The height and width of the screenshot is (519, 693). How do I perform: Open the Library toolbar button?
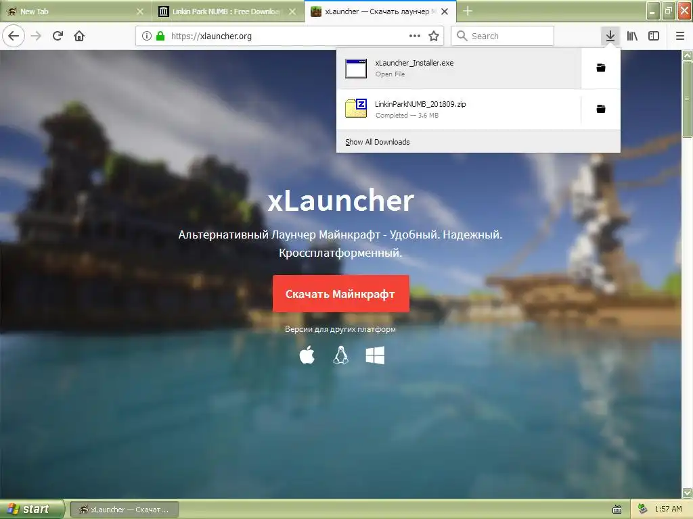pyautogui.click(x=632, y=36)
